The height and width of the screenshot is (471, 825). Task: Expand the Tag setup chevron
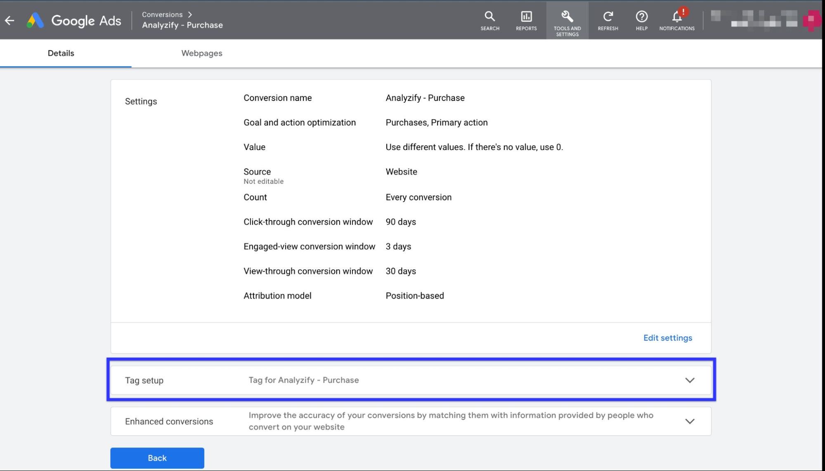[x=690, y=380]
